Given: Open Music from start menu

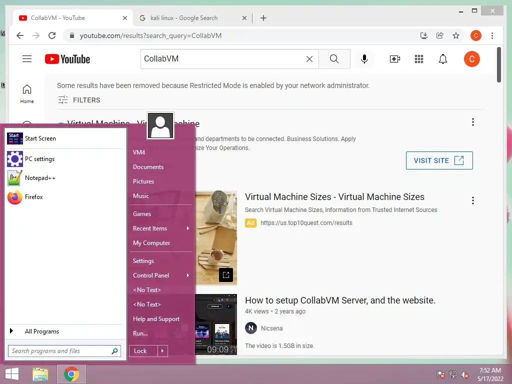Looking at the screenshot, I should click(x=140, y=196).
